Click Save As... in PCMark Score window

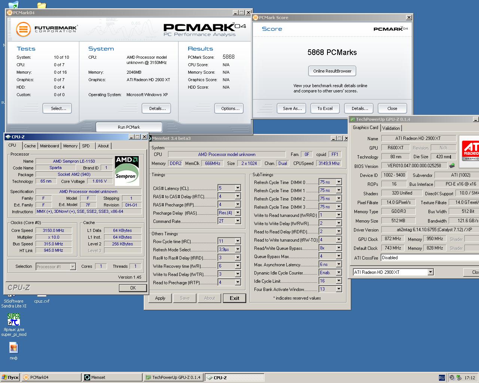point(292,108)
